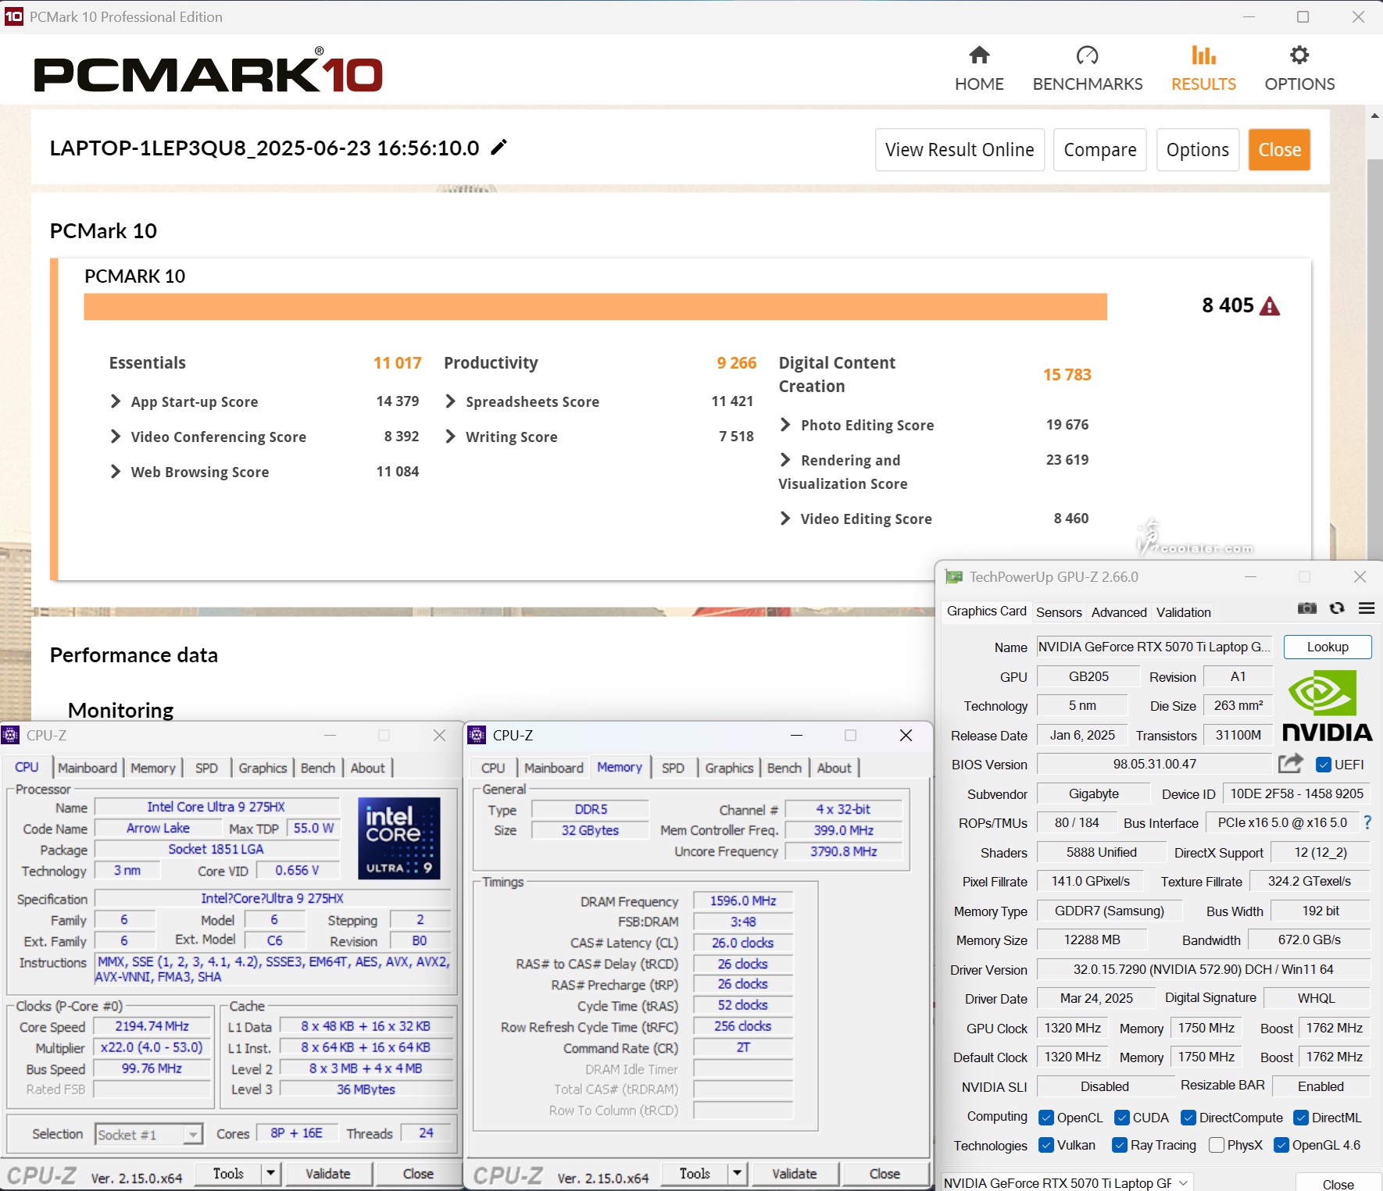1383x1191 pixels.
Task: Click the GPU-Z title bar app icon
Action: 954,577
